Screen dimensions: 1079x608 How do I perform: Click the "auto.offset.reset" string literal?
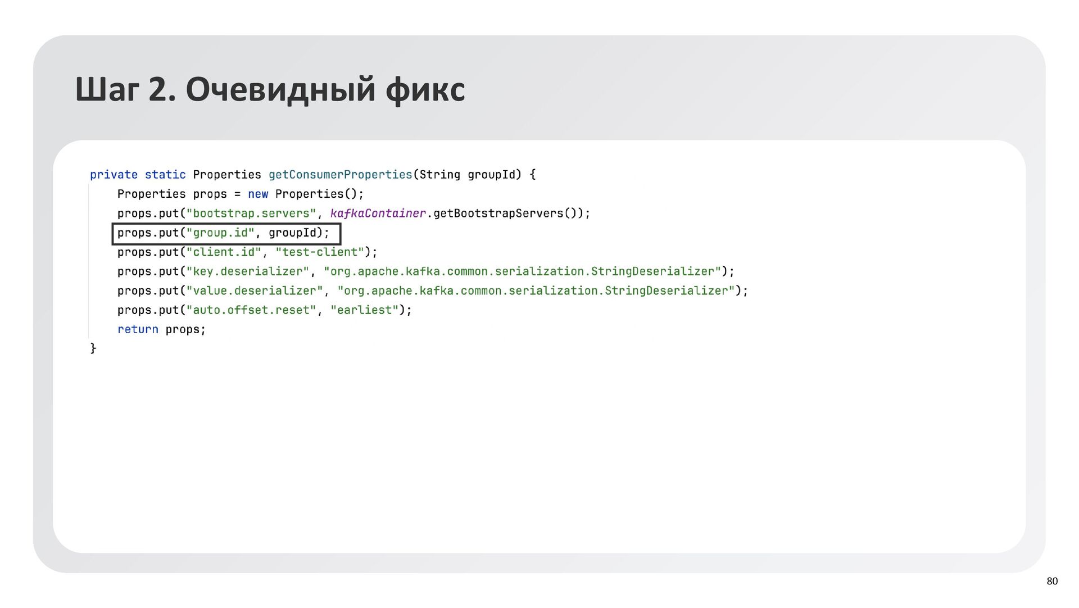[x=251, y=310]
